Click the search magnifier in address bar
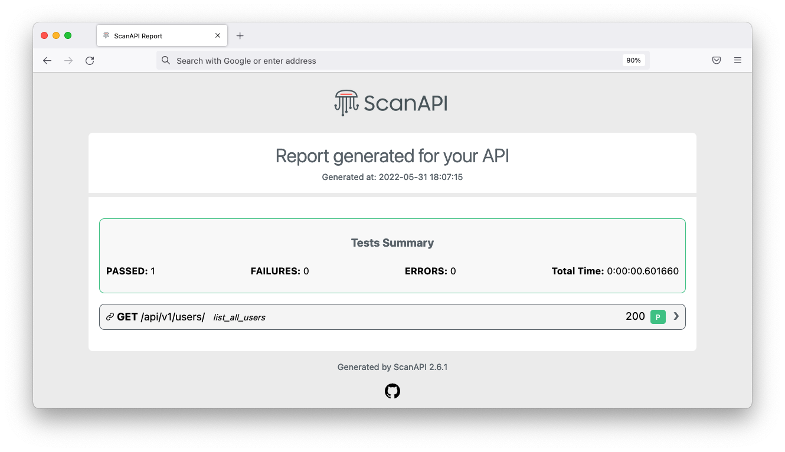The width and height of the screenshot is (785, 452). point(165,60)
